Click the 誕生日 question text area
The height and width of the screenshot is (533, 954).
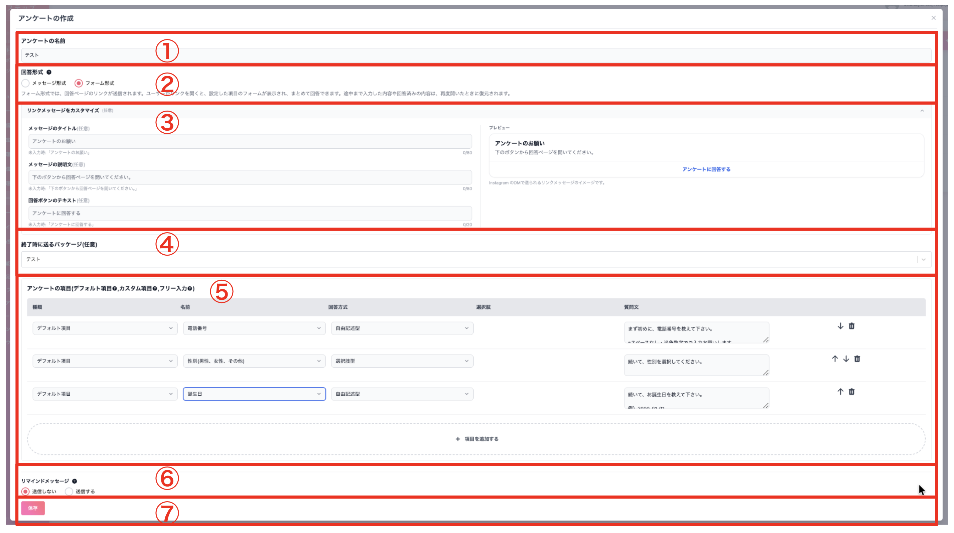coord(696,398)
